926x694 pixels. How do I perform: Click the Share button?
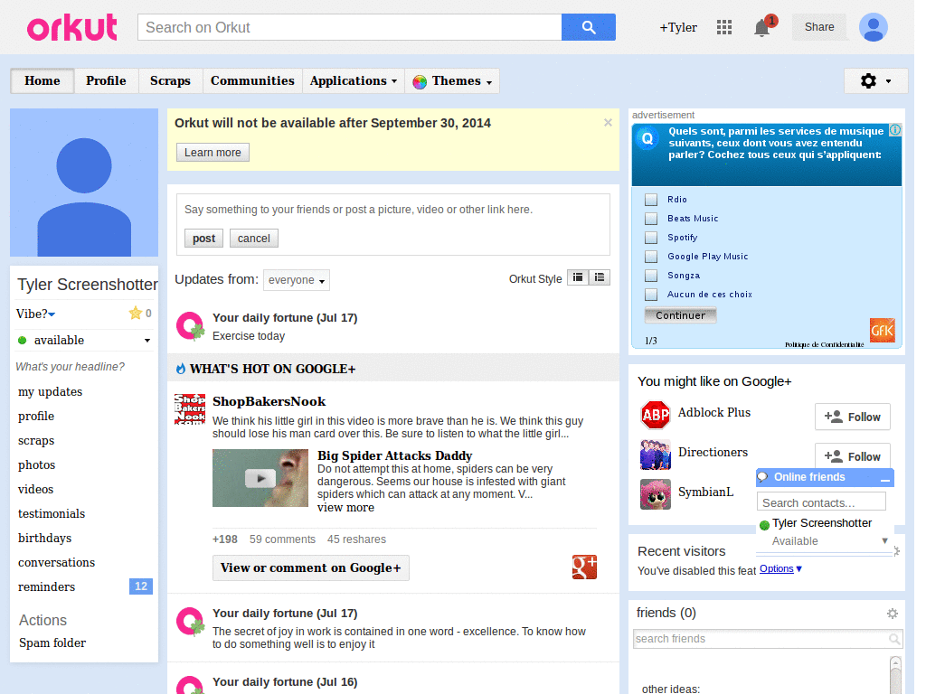[819, 27]
